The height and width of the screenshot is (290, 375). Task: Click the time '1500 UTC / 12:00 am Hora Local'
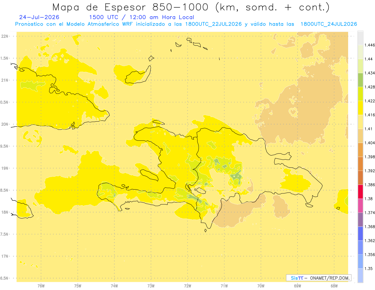click(x=142, y=17)
